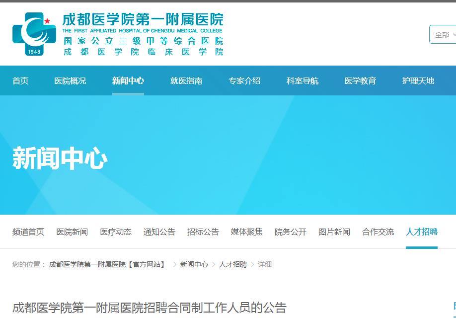456x319 pixels.
Task: Switch to the 合作交流 sub-tab
Action: coord(378,232)
